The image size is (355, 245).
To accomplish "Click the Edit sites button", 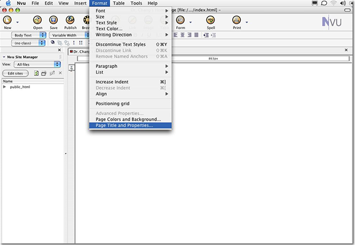I will point(15,73).
